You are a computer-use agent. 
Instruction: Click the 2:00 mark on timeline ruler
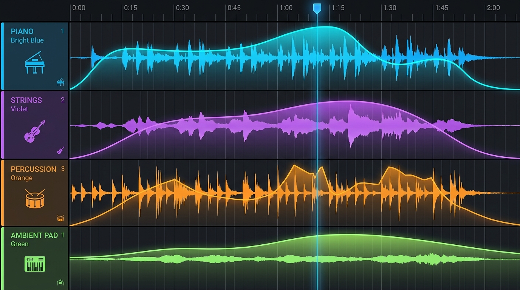coord(494,8)
